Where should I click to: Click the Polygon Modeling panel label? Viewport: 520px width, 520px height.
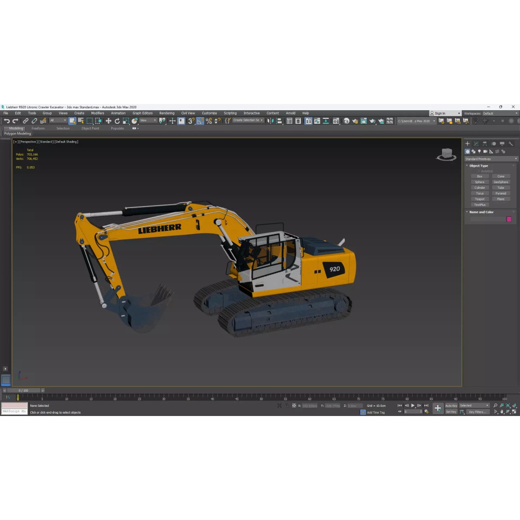point(18,134)
